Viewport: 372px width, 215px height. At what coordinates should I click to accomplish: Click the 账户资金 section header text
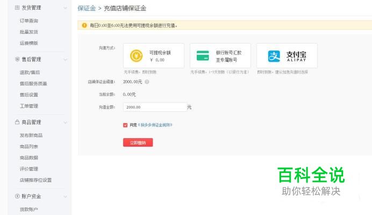31,196
